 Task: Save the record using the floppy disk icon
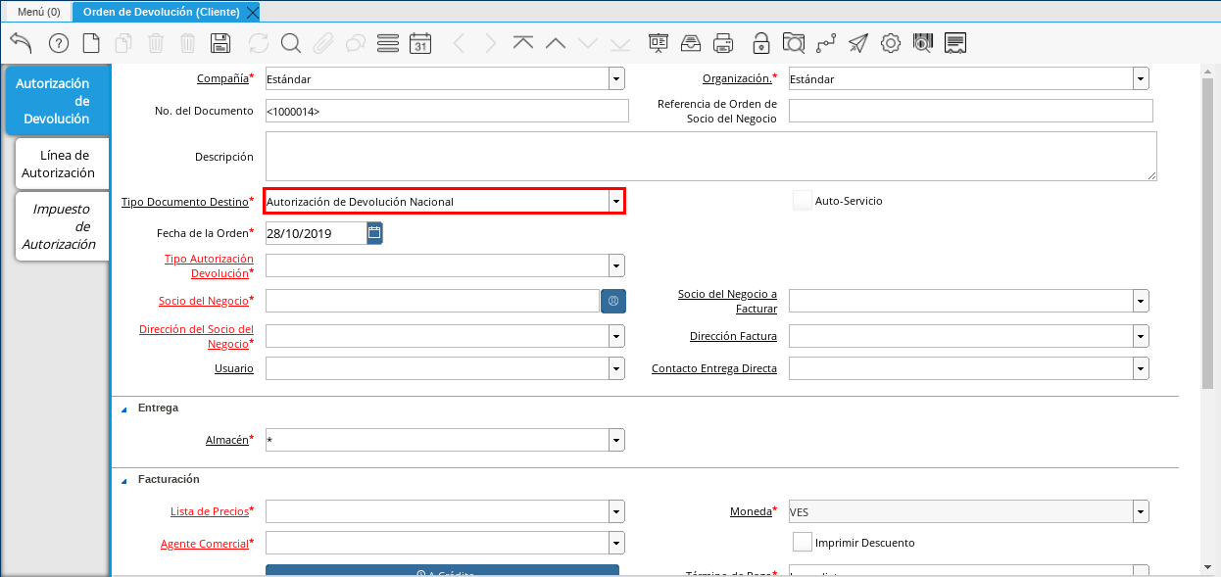tap(220, 43)
